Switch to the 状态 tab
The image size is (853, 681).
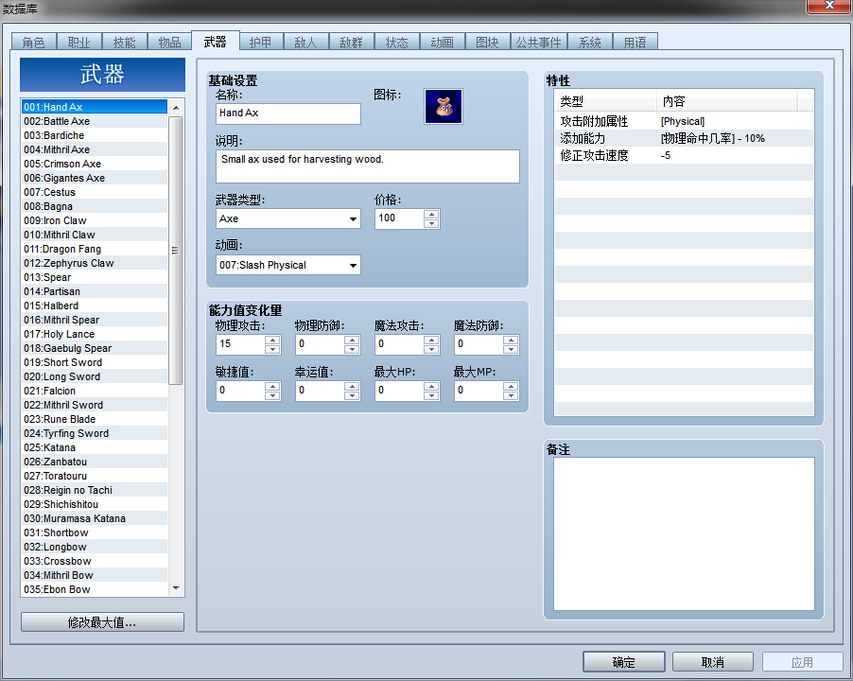pyautogui.click(x=396, y=42)
